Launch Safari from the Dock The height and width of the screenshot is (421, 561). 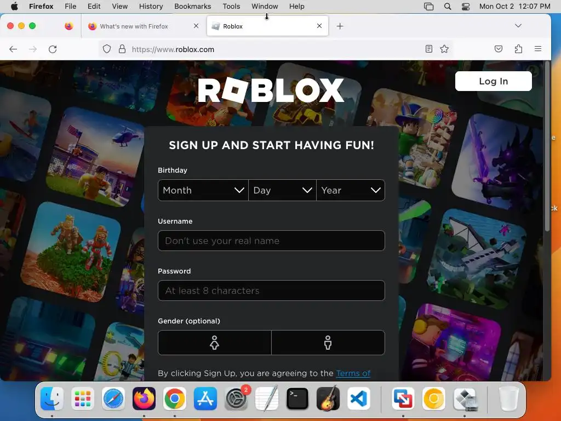pos(113,399)
